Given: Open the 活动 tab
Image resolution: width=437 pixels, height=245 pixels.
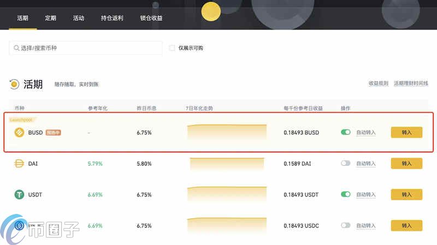Looking at the screenshot, I should [x=79, y=18].
